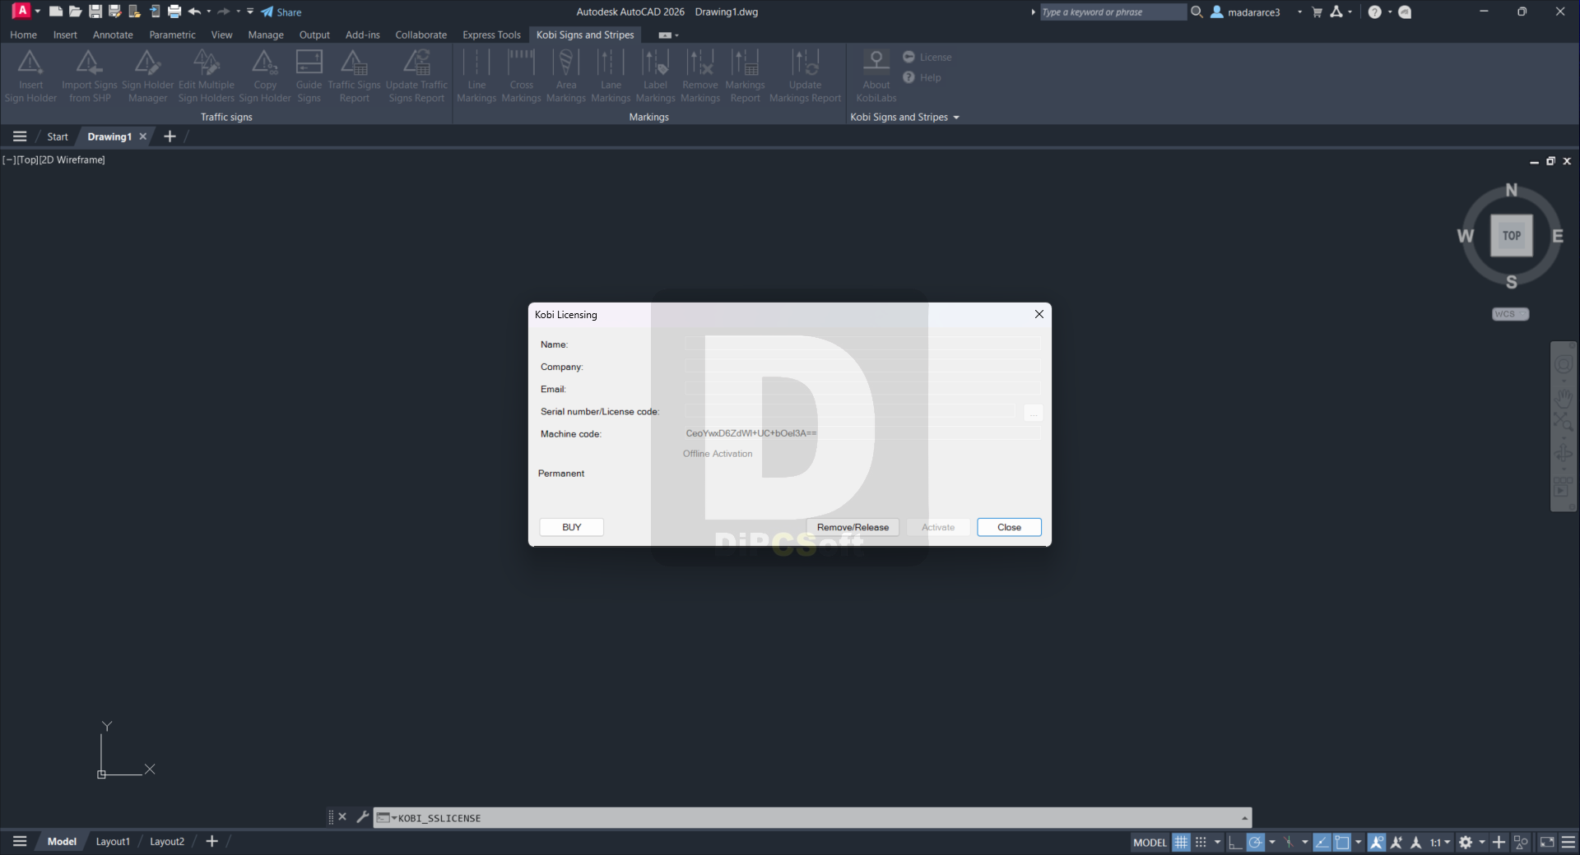Click the keyword search box
Image resolution: width=1580 pixels, height=855 pixels.
coord(1113,12)
